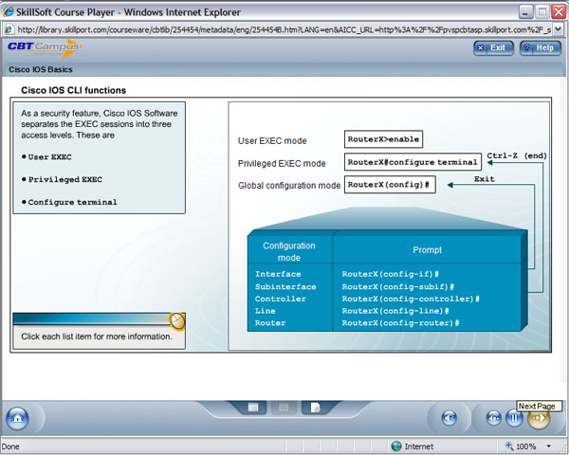Click the RouterX(config-if)# prompt text

[391, 274]
